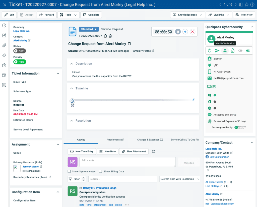Toggle the grey Quickpass switch
This screenshot has width=257, height=207.
240,51
